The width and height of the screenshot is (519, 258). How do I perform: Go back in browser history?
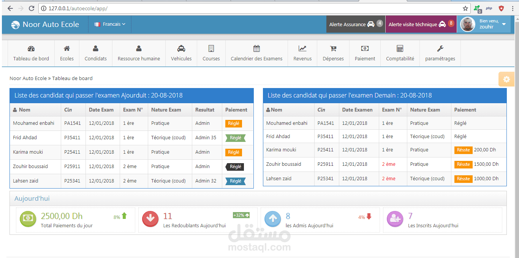[10, 8]
